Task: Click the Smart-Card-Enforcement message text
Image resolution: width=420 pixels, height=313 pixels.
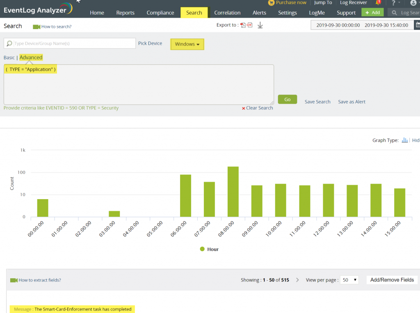Action: 83,309
